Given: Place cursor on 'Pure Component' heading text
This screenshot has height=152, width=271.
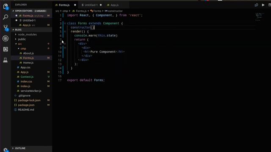Looking at the screenshot, I should click(x=103, y=52).
